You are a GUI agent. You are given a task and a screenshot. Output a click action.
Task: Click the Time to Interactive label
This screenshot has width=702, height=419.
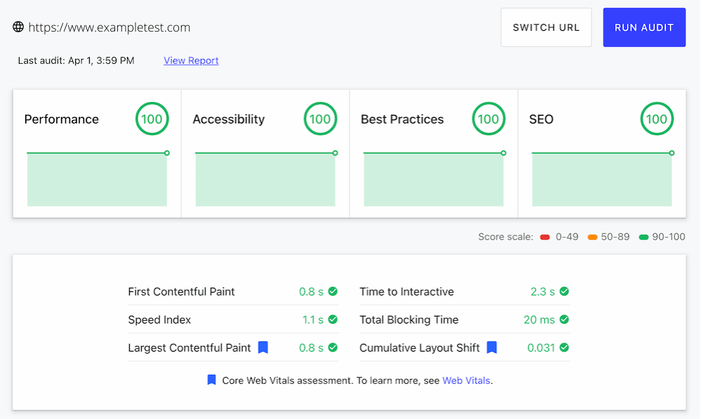(x=406, y=292)
